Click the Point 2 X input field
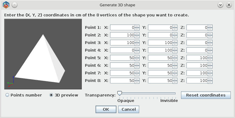 click(x=123, y=35)
